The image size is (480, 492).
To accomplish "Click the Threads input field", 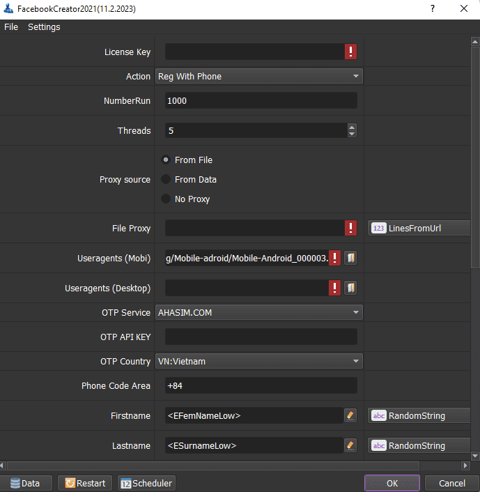I will tap(256, 130).
